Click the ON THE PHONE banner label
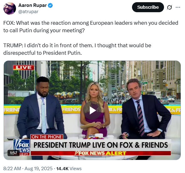The image size is (185, 173). tap(47, 137)
